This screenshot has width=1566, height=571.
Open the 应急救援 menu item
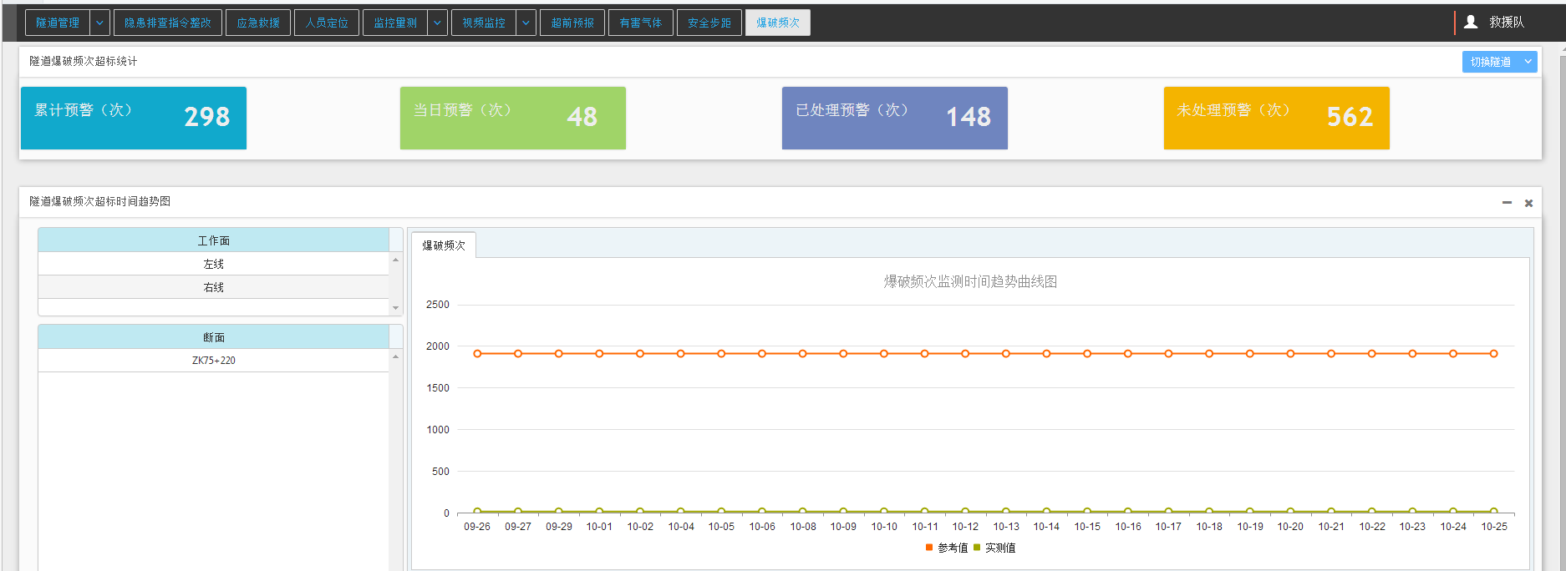point(257,23)
